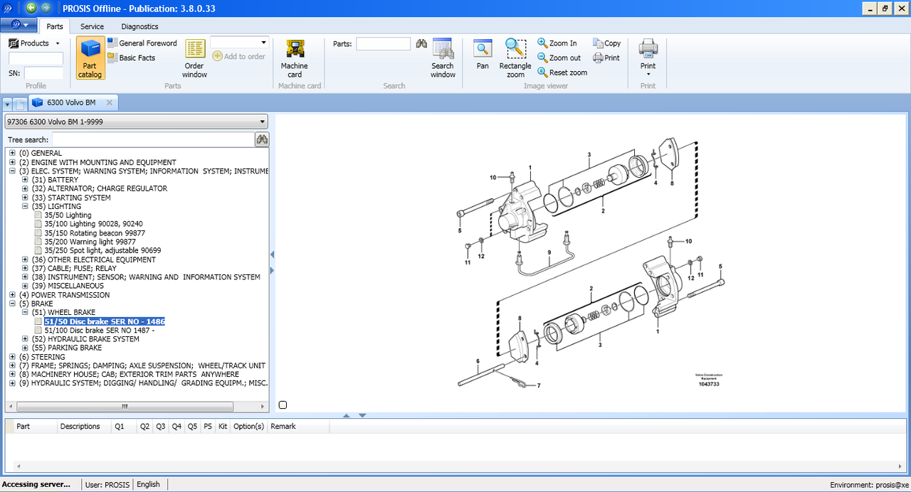The width and height of the screenshot is (911, 492).
Task: Open the tab list dropdown arrow
Action: (x=8, y=104)
